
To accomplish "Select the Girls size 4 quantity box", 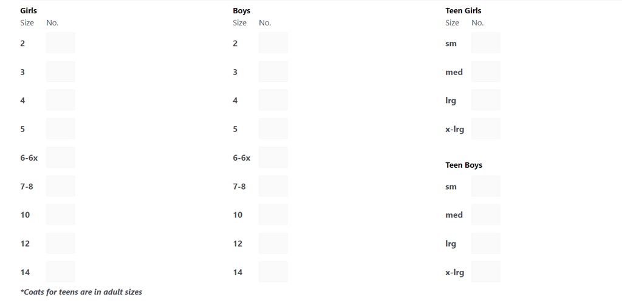I will [x=61, y=100].
